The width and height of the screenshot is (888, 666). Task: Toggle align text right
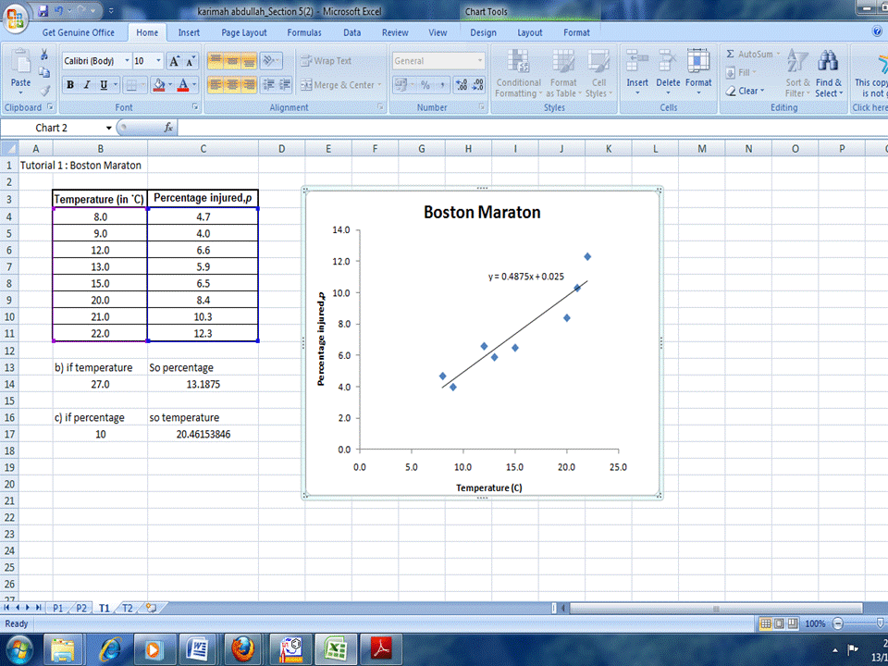click(249, 85)
